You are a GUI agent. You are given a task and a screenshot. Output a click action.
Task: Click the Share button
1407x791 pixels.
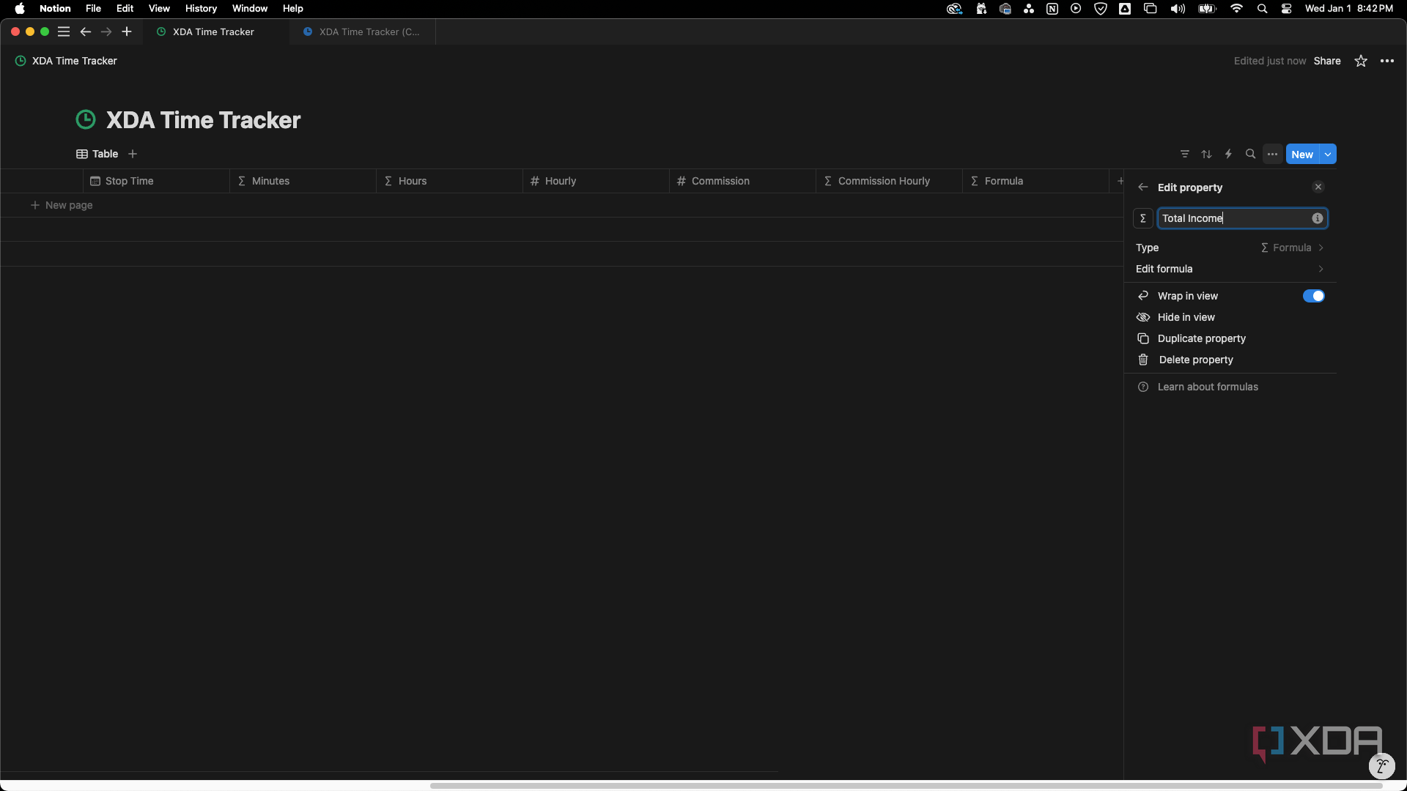(1327, 61)
